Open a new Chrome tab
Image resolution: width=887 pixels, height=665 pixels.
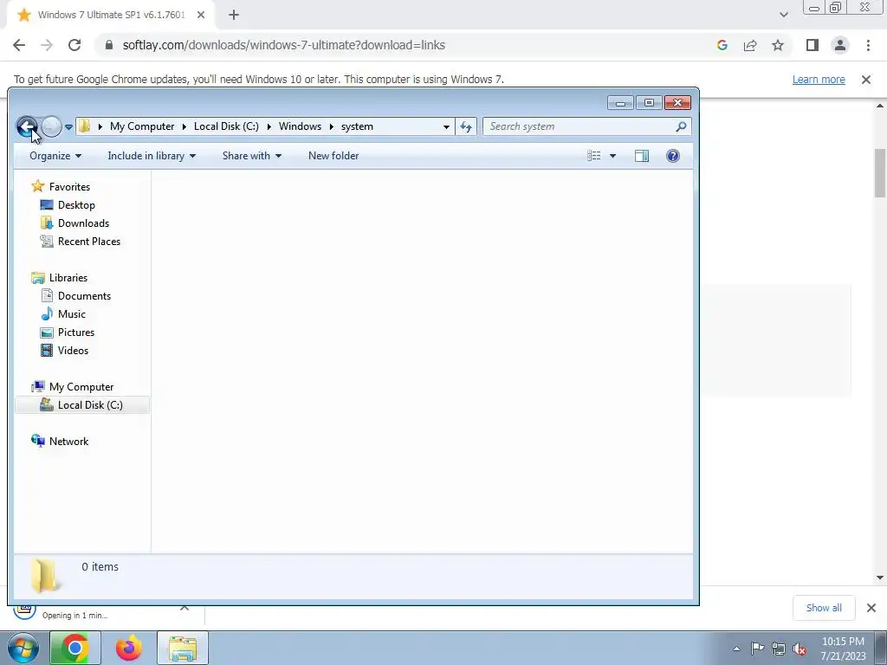pyautogui.click(x=234, y=16)
